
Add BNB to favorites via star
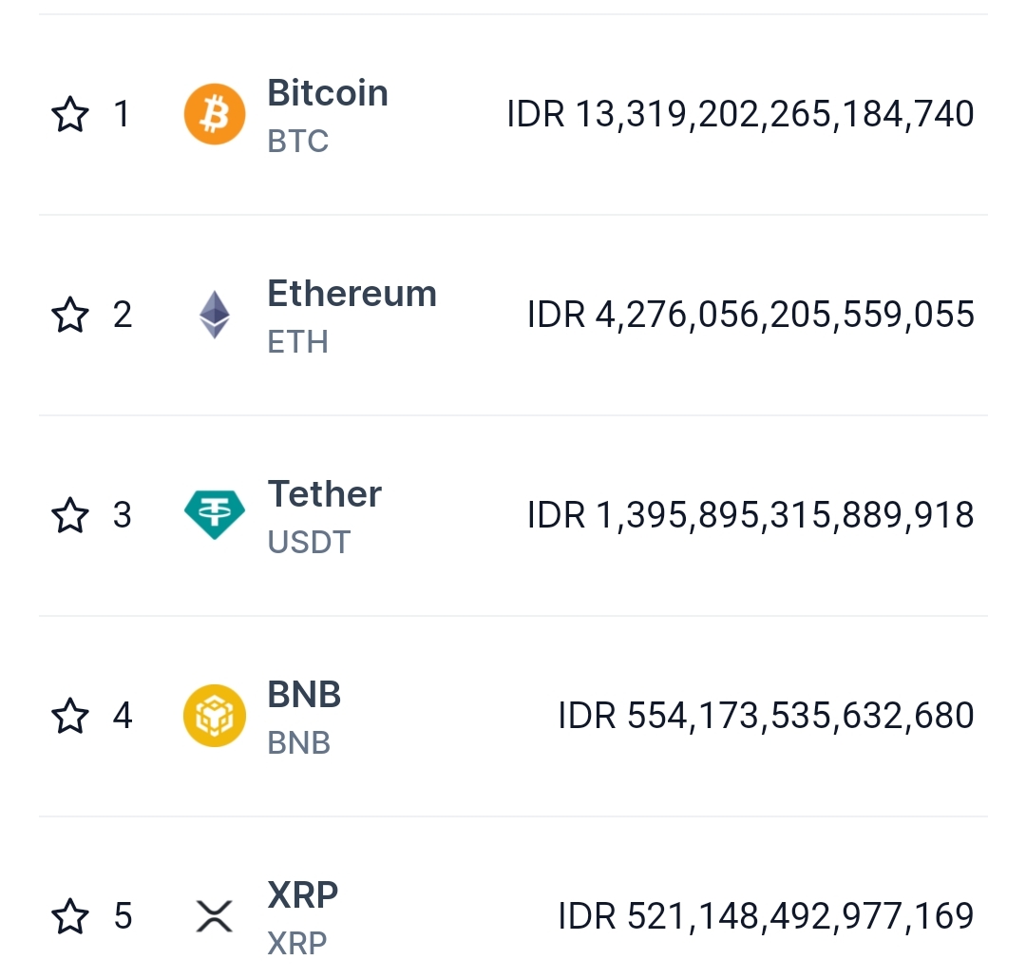point(69,716)
